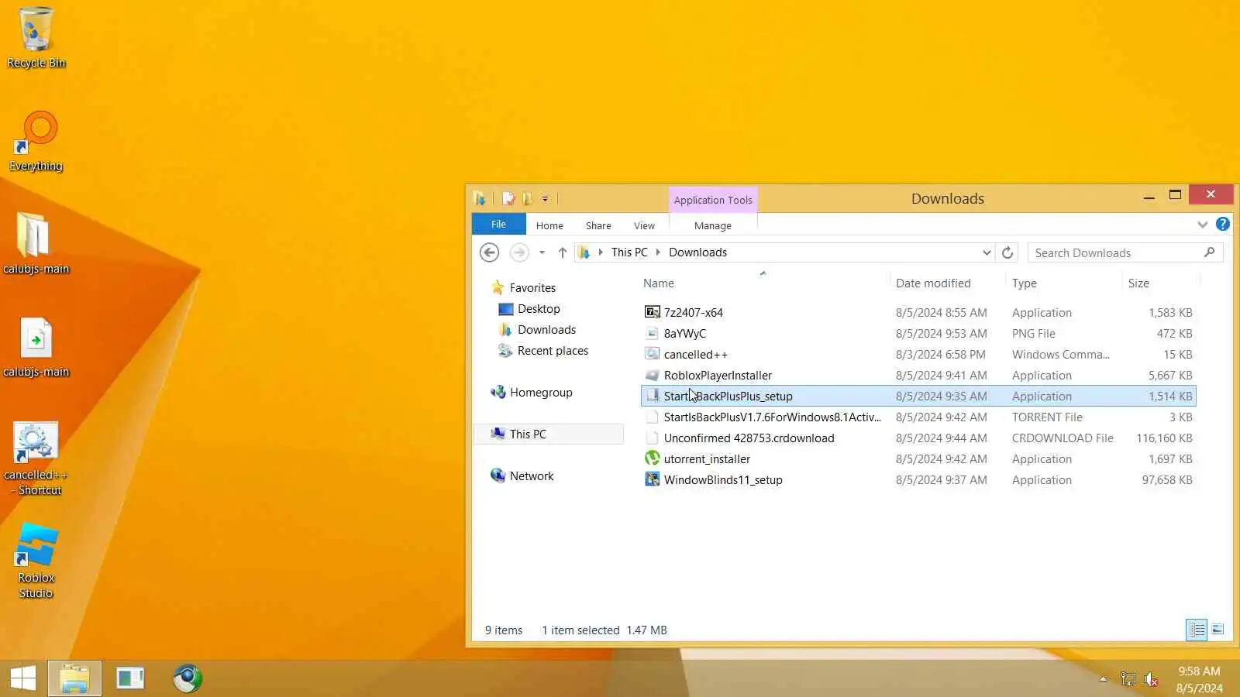This screenshot has height=697, width=1240.
Task: Select the 7z2407-x64 application file
Action: coord(693,313)
